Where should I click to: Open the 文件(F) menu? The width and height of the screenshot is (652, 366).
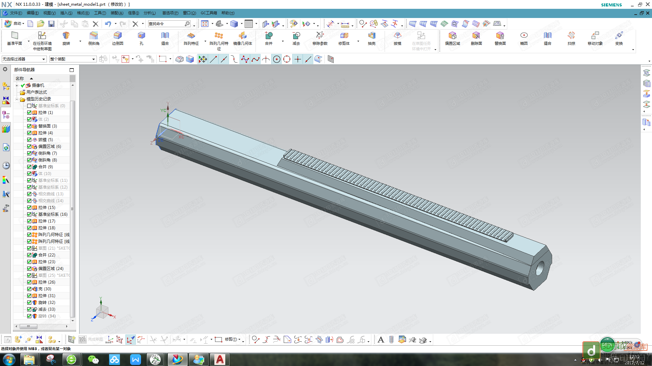pyautogui.click(x=16, y=13)
